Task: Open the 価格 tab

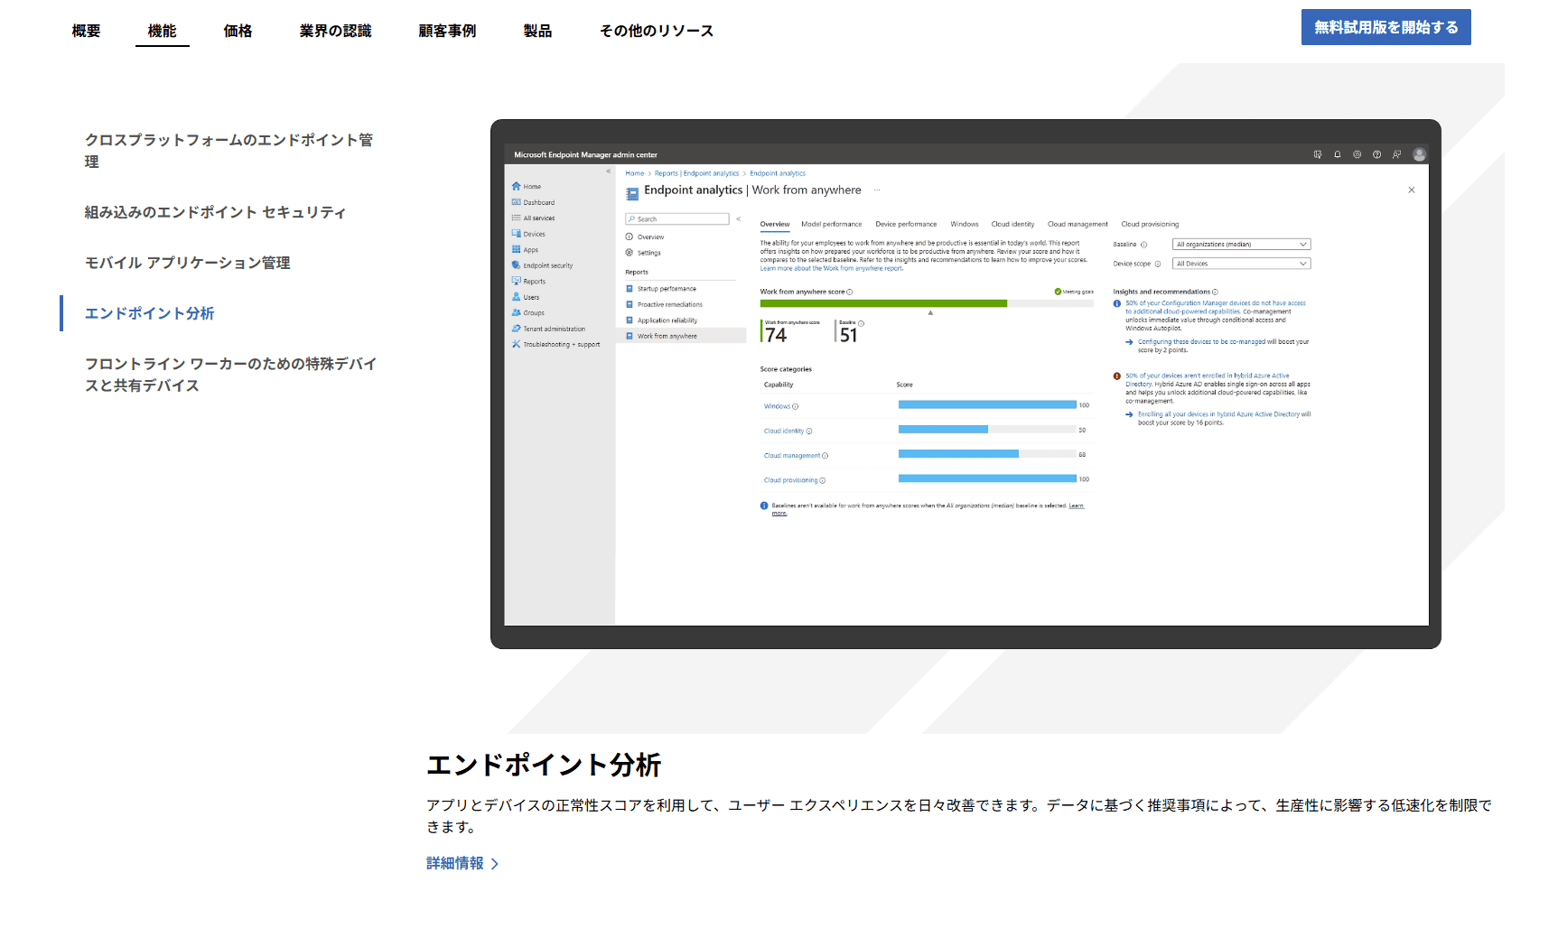Action: point(238,31)
